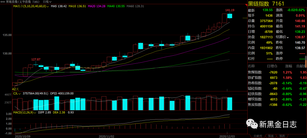Viewport: 307px width, 138px height.
Task: Click the chart title 黑链指数(文华指数 7161)
Action: click(23, 2)
